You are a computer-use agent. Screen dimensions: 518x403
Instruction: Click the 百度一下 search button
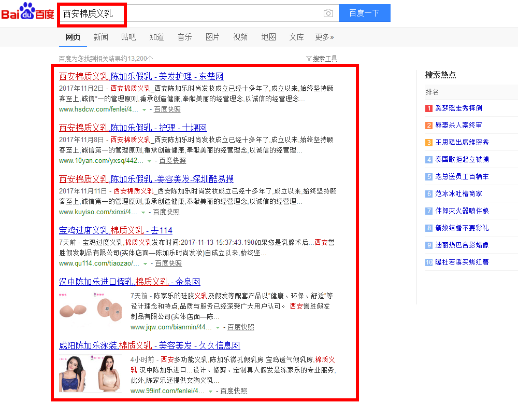364,13
